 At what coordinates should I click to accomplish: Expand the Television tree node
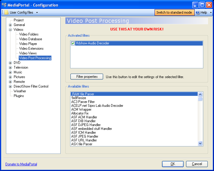coord(10,67)
